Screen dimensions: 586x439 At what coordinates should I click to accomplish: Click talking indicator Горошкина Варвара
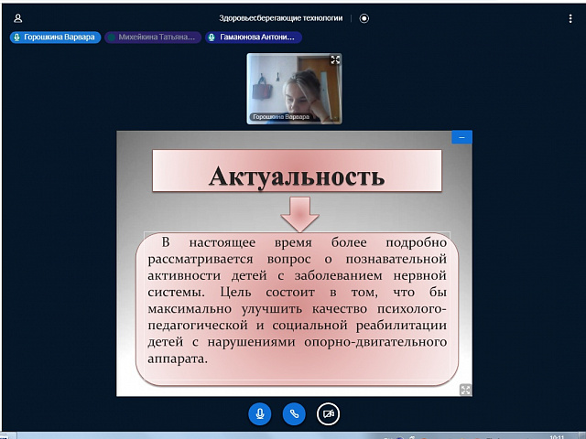(53, 37)
